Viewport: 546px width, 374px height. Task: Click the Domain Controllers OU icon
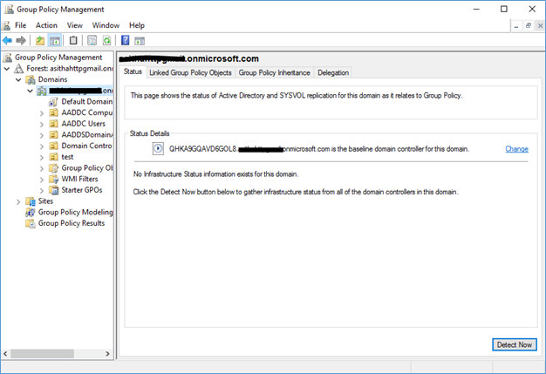(53, 146)
